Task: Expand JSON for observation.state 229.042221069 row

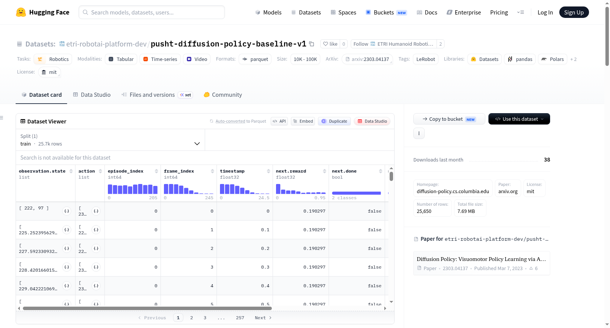Action: pos(67,286)
